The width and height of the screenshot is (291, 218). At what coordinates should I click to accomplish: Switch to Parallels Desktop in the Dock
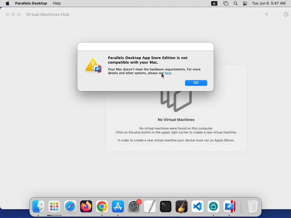229,206
